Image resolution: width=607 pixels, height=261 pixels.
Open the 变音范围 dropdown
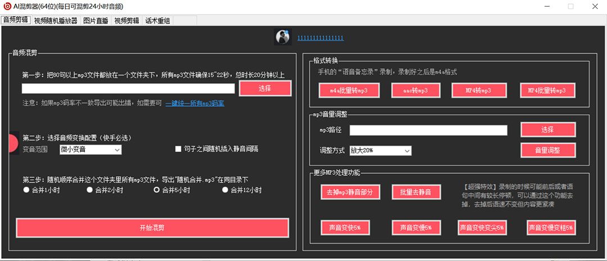pos(90,150)
